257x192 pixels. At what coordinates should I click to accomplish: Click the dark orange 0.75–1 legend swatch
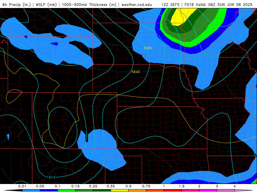(155, 190)
